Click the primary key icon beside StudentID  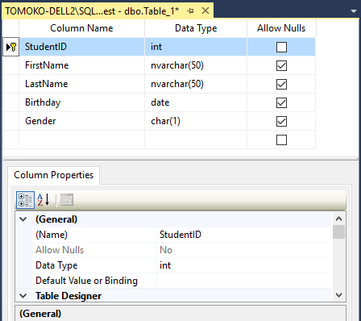pyautogui.click(x=14, y=47)
